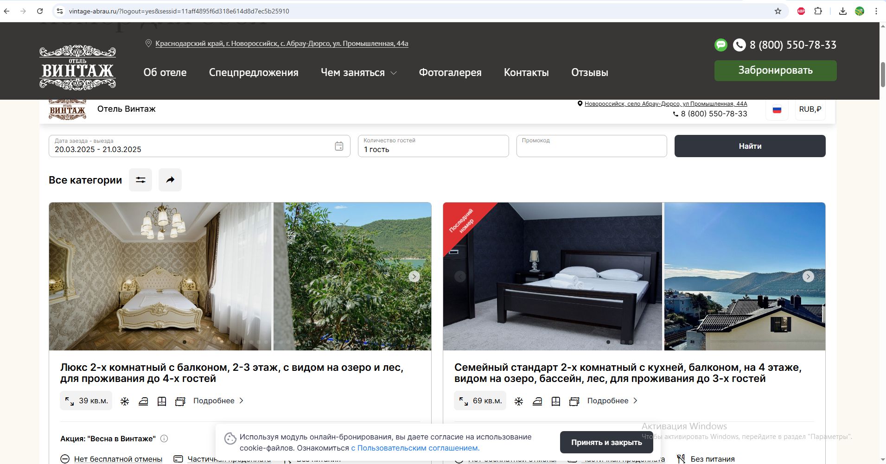The width and height of the screenshot is (886, 464).
Task: Select the Russian flag language button
Action: pos(777,109)
